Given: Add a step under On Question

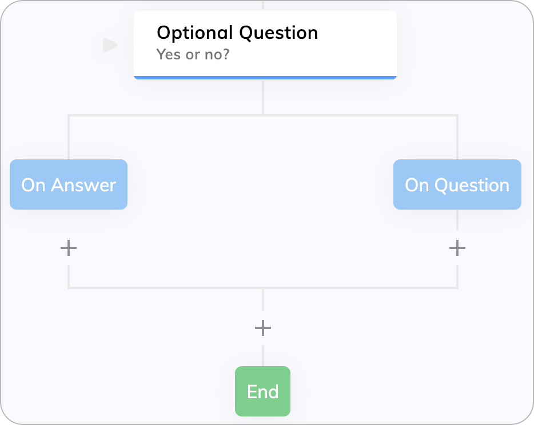Looking at the screenshot, I should (x=457, y=248).
